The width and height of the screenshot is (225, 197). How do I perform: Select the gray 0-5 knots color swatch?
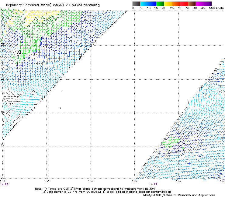click(136, 4)
